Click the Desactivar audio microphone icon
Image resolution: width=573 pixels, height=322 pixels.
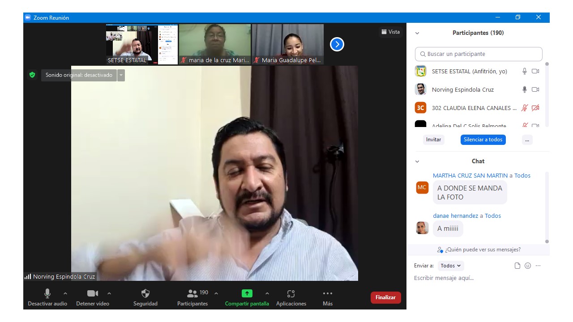click(47, 293)
